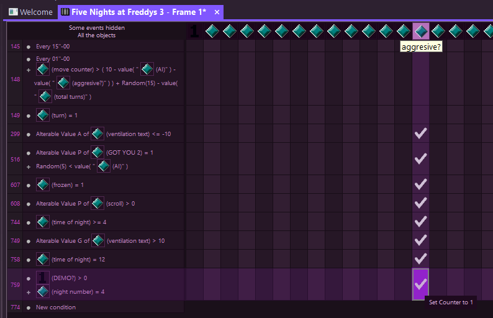Click the '(night number) = 4' condition text
This screenshot has width=493, height=318.
pyautogui.click(x=78, y=292)
